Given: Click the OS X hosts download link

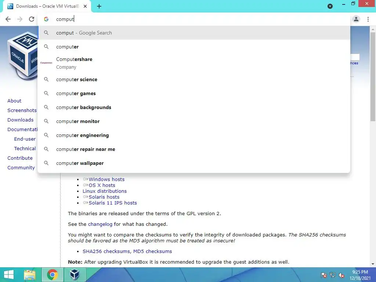Looking at the screenshot, I should [x=102, y=185].
